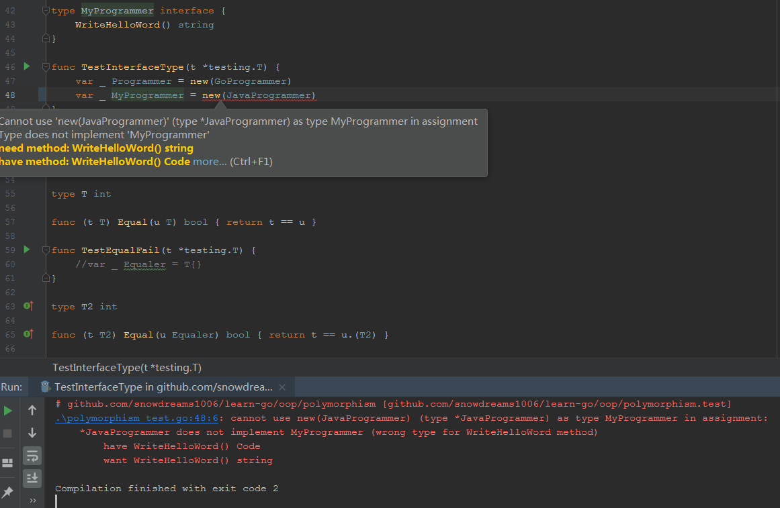Click the run test gutter icon on line 46
The image size is (780, 508).
[26, 66]
